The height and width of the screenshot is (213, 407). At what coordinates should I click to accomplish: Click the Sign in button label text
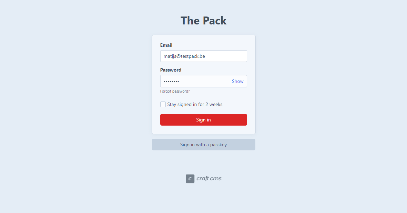click(x=203, y=119)
